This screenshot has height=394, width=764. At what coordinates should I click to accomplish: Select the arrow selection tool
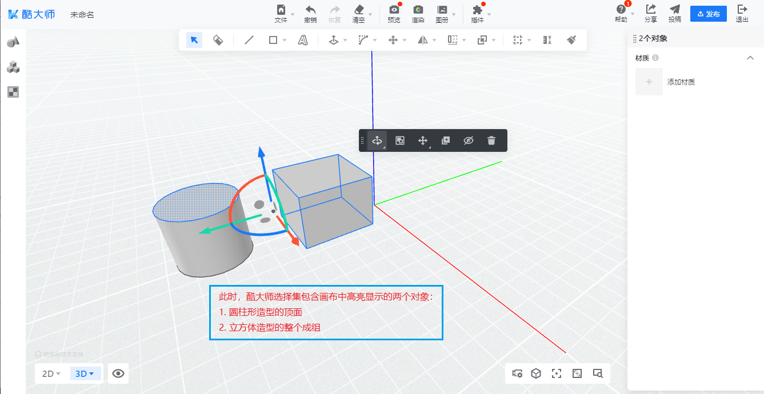tap(194, 40)
